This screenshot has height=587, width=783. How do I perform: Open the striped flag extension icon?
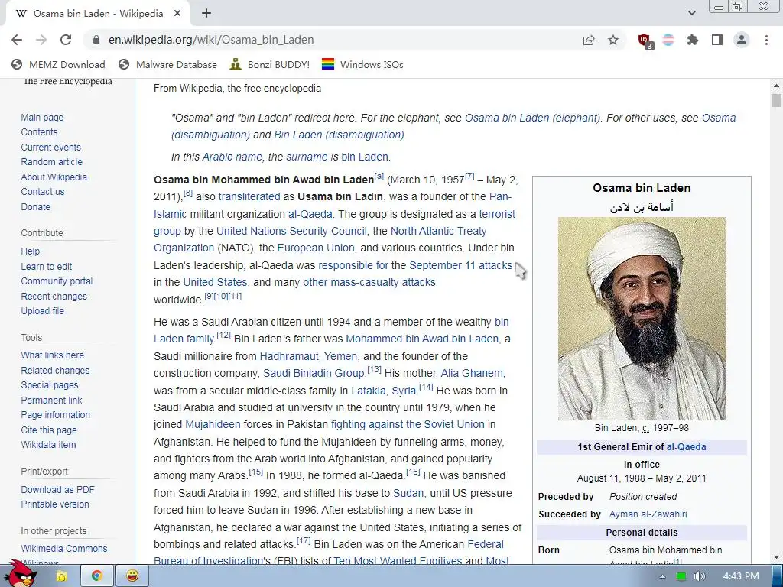668,40
